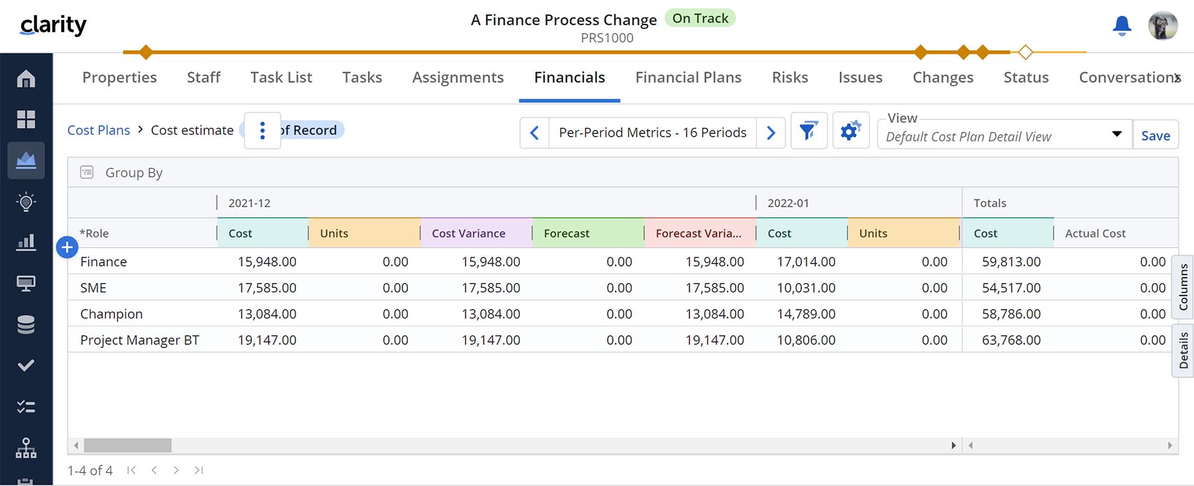Screen dimensions: 1194x486
Task: Open the notifications bell
Action: click(x=1122, y=26)
